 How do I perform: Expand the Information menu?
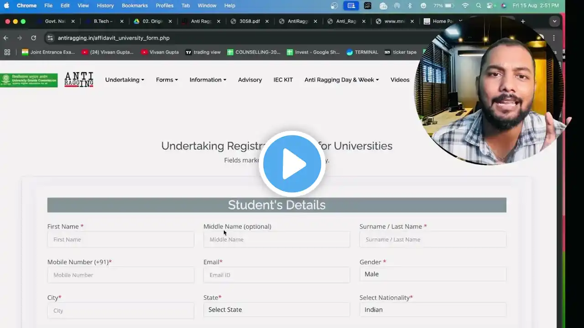(208, 80)
